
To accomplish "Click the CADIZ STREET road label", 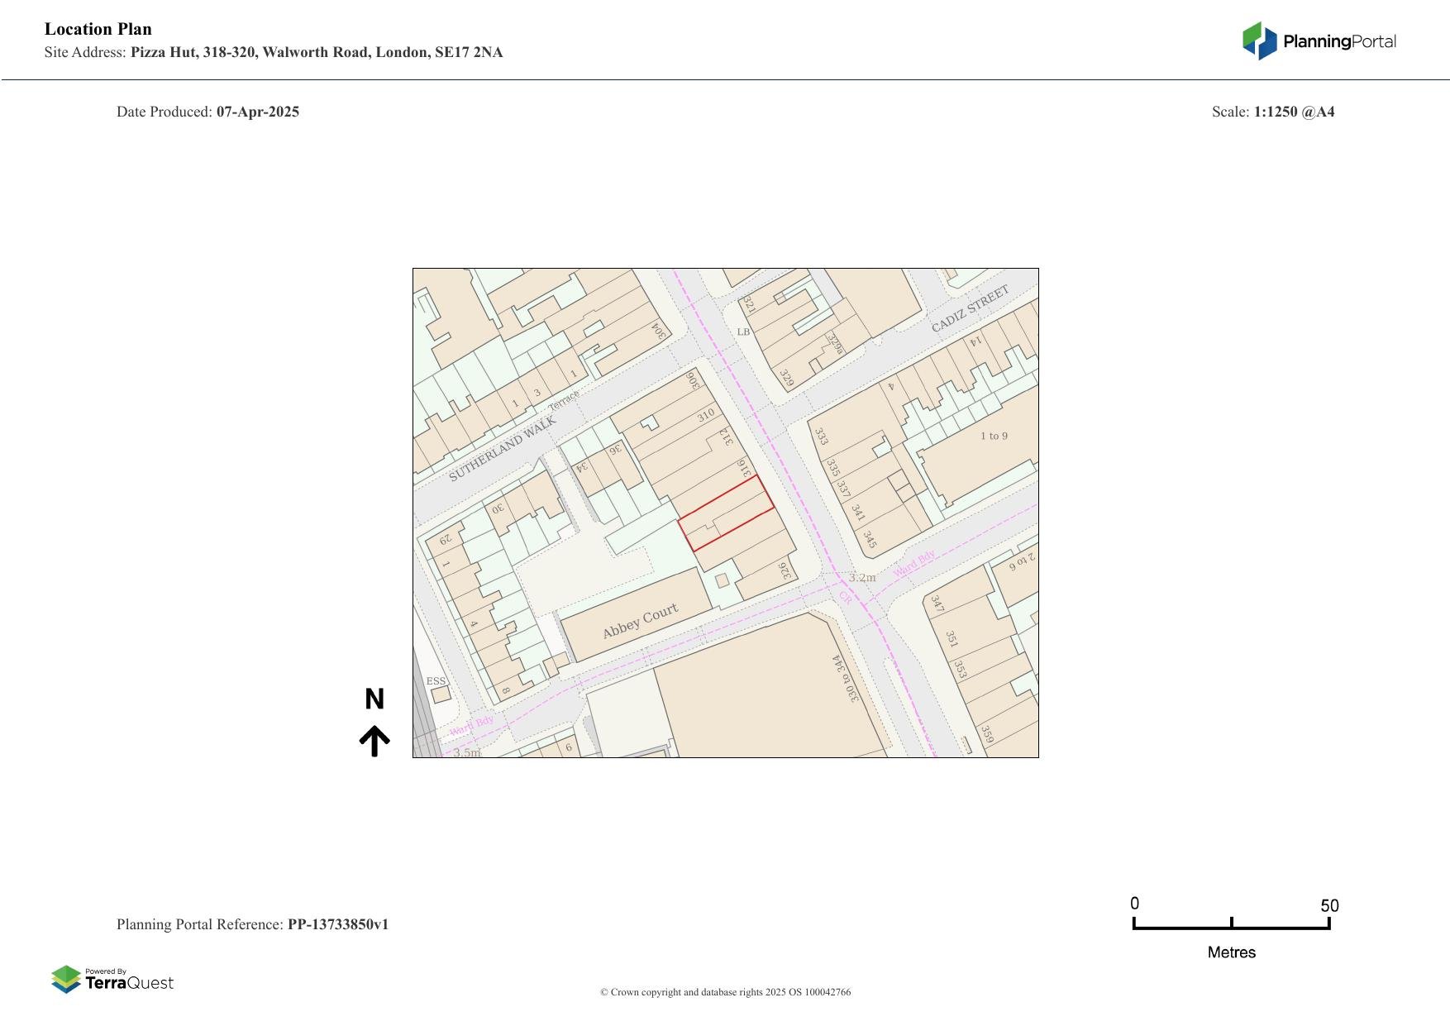I will click(x=970, y=309).
